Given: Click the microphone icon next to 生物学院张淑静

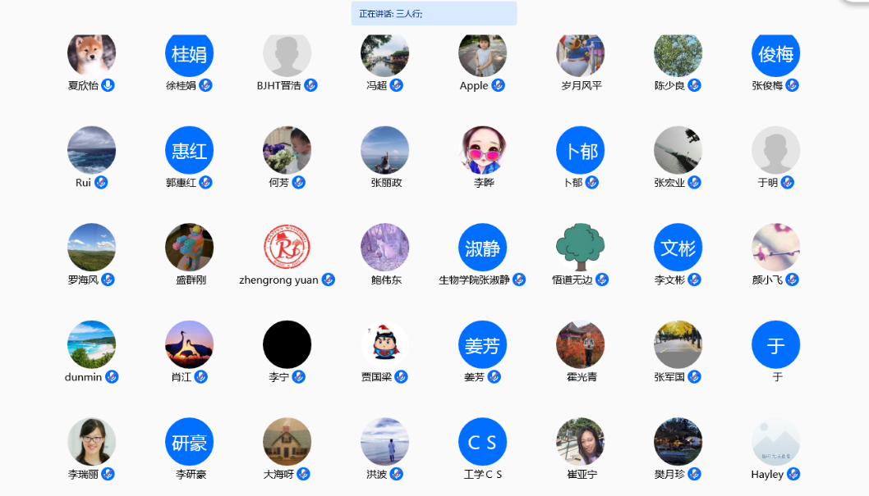Looking at the screenshot, I should pyautogui.click(x=519, y=280).
